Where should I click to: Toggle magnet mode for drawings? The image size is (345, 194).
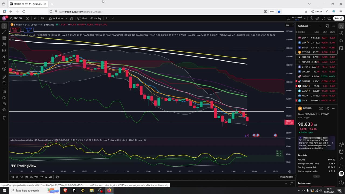click(x=4, y=91)
